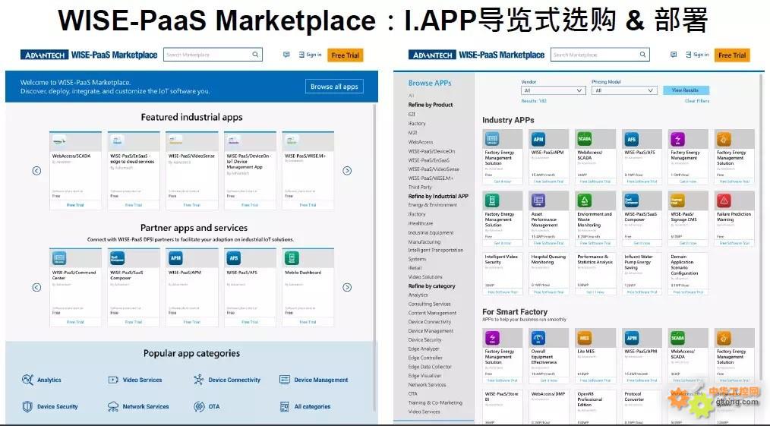Click the Asset Performance Management app icon
This screenshot has width=770, height=426.
[x=538, y=200]
